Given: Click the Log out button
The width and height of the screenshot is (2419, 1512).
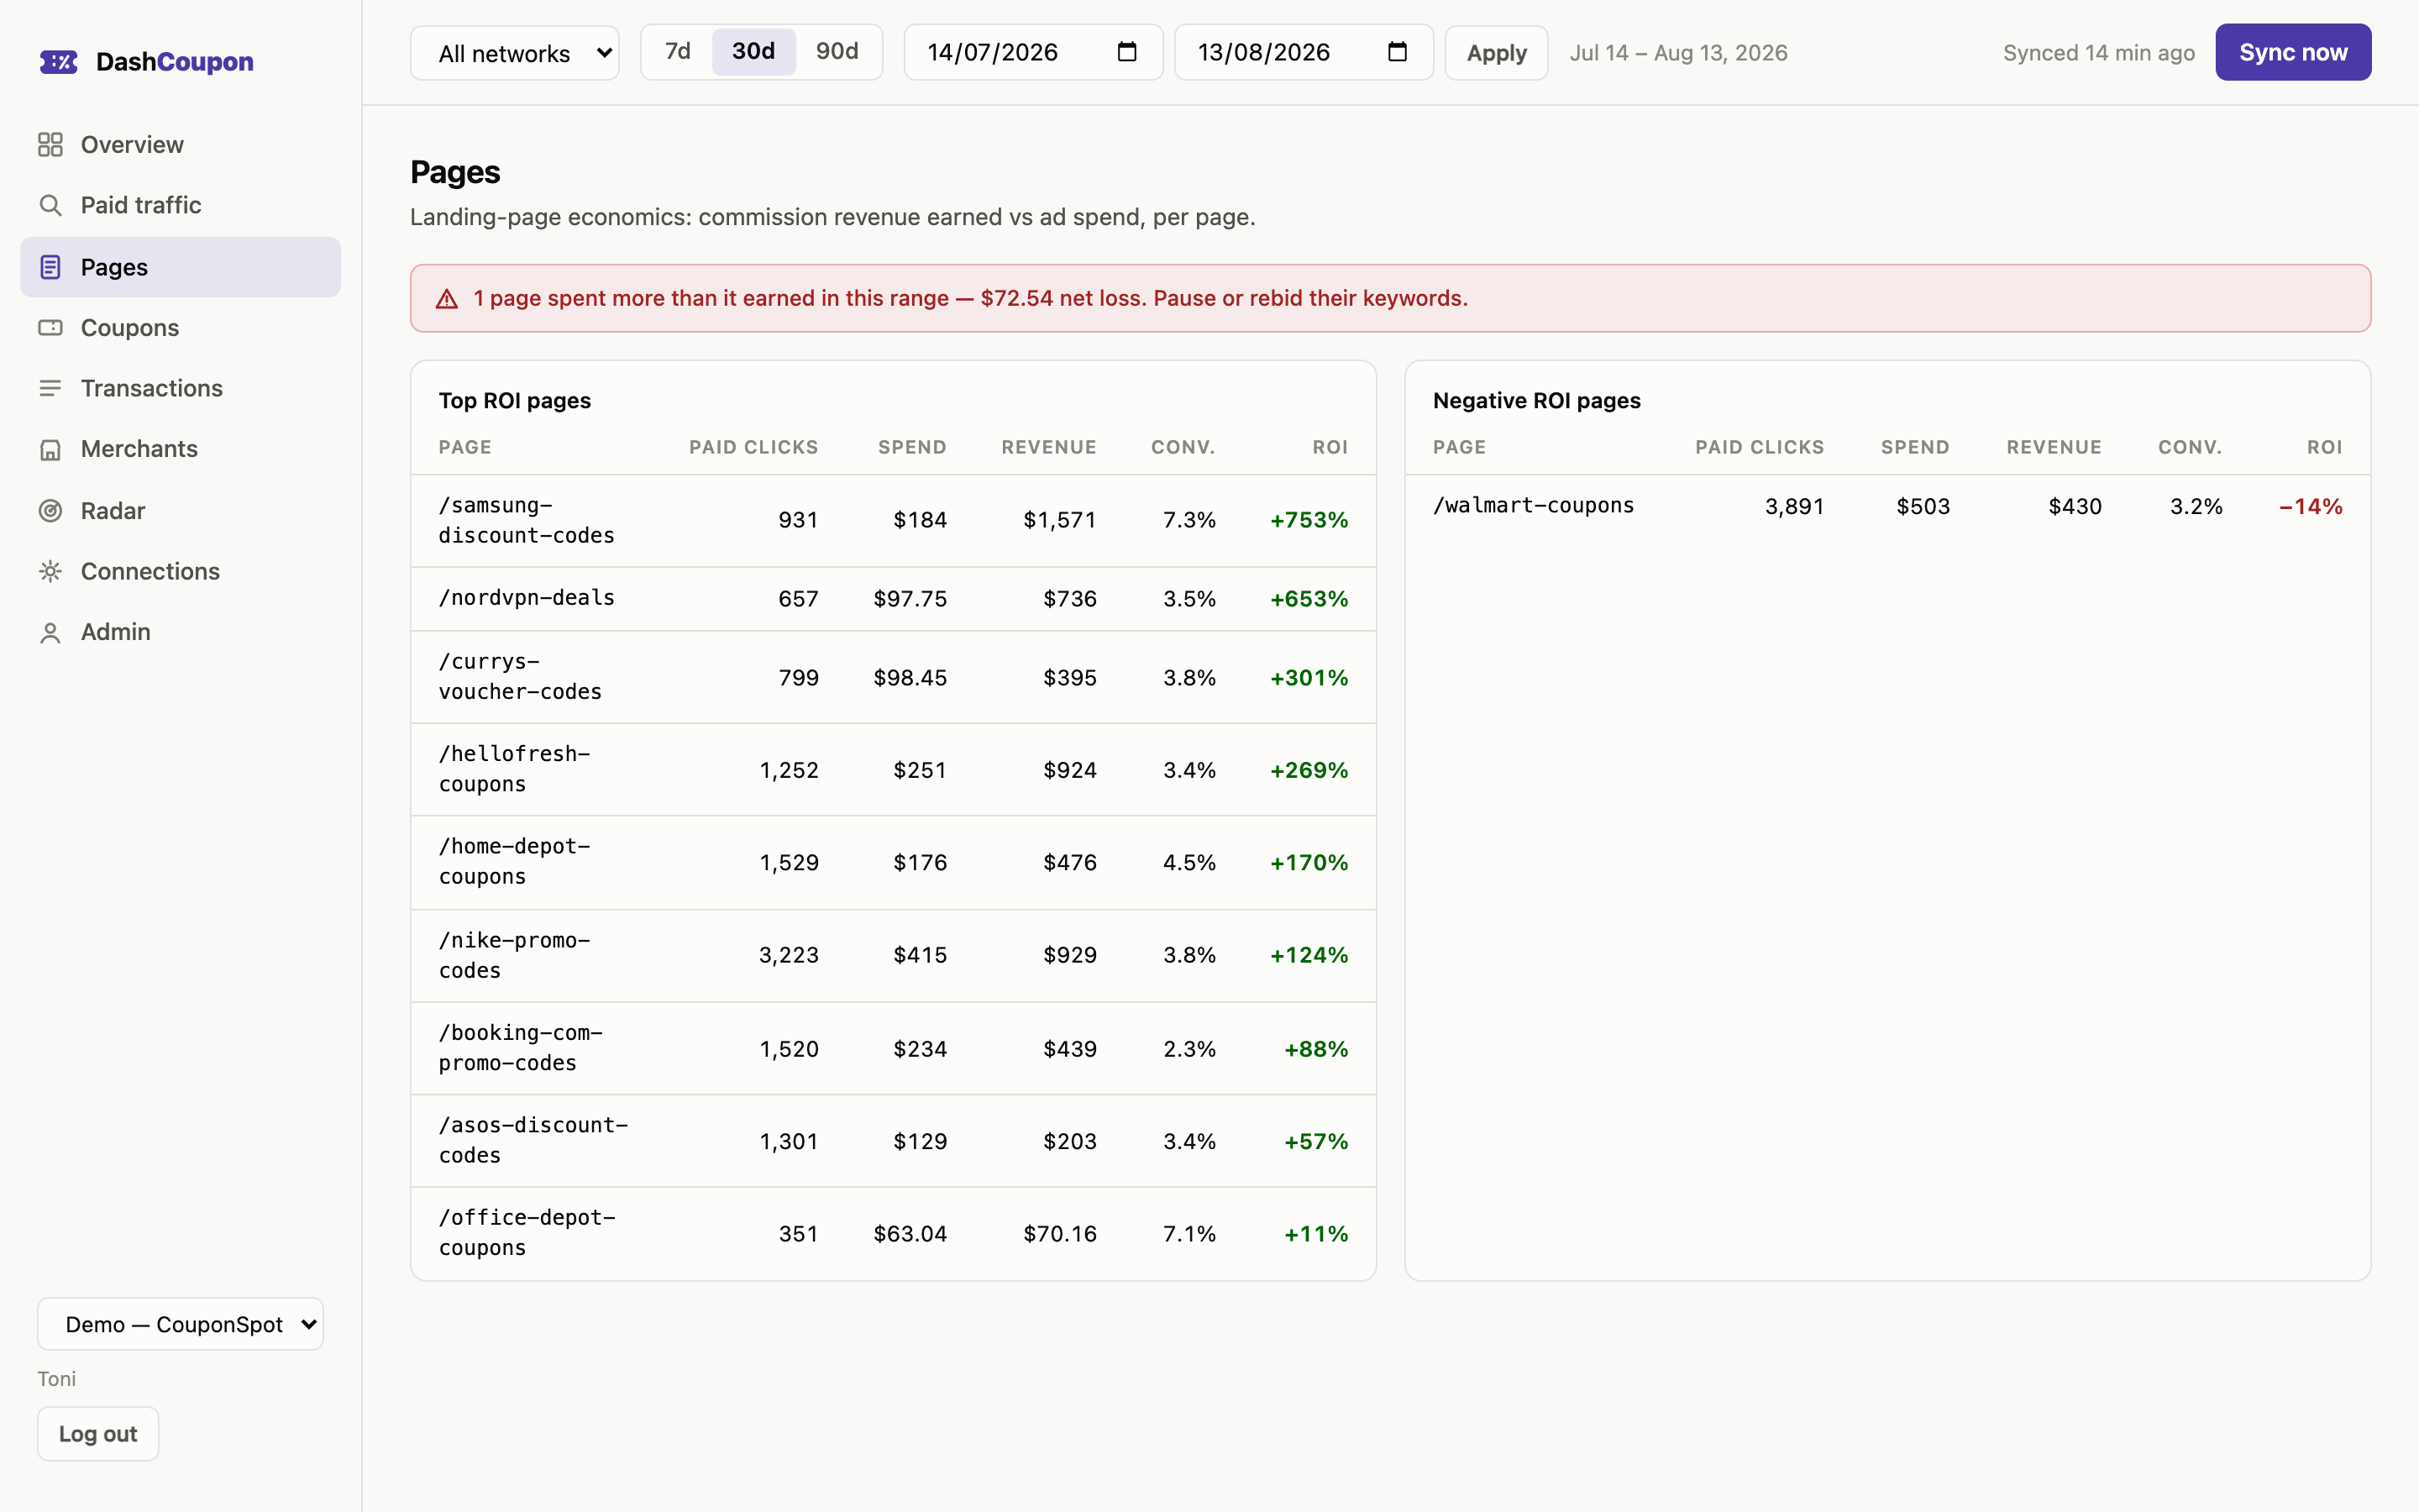Looking at the screenshot, I should 98,1434.
